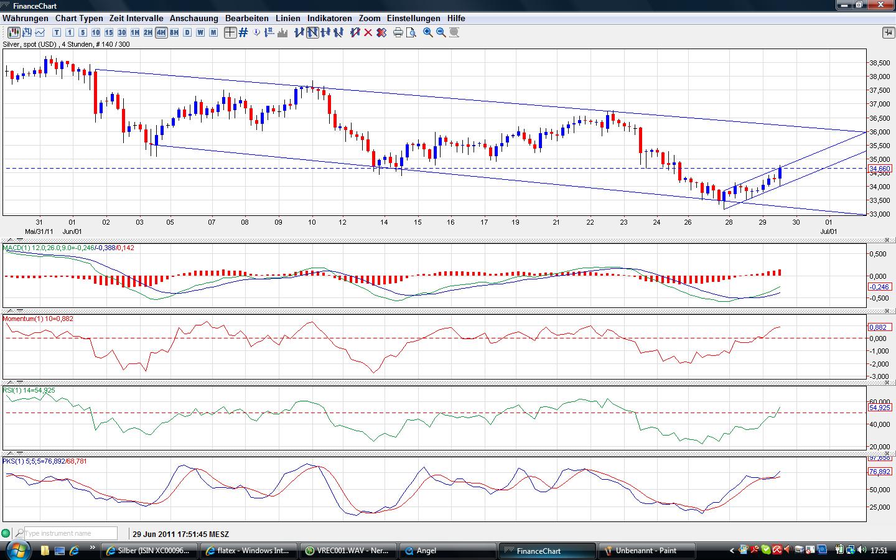Open the Währungen menu

[26, 18]
